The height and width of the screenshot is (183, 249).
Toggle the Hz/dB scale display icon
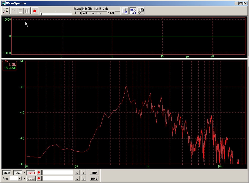pos(133,11)
